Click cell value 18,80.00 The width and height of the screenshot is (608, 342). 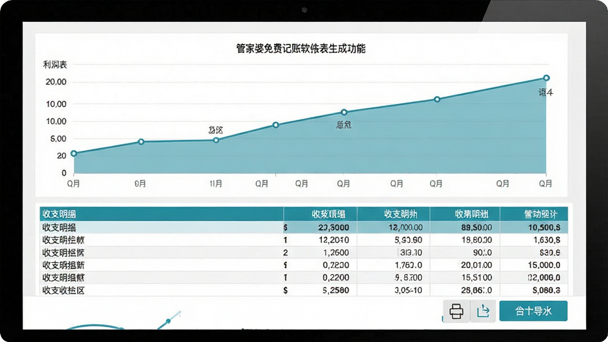point(477,240)
